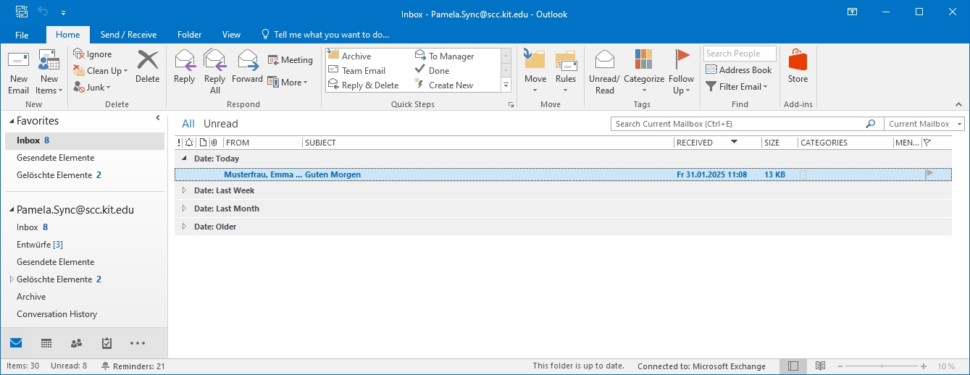Show All messages filter
Image resolution: width=970 pixels, height=375 pixels.
[x=188, y=124]
